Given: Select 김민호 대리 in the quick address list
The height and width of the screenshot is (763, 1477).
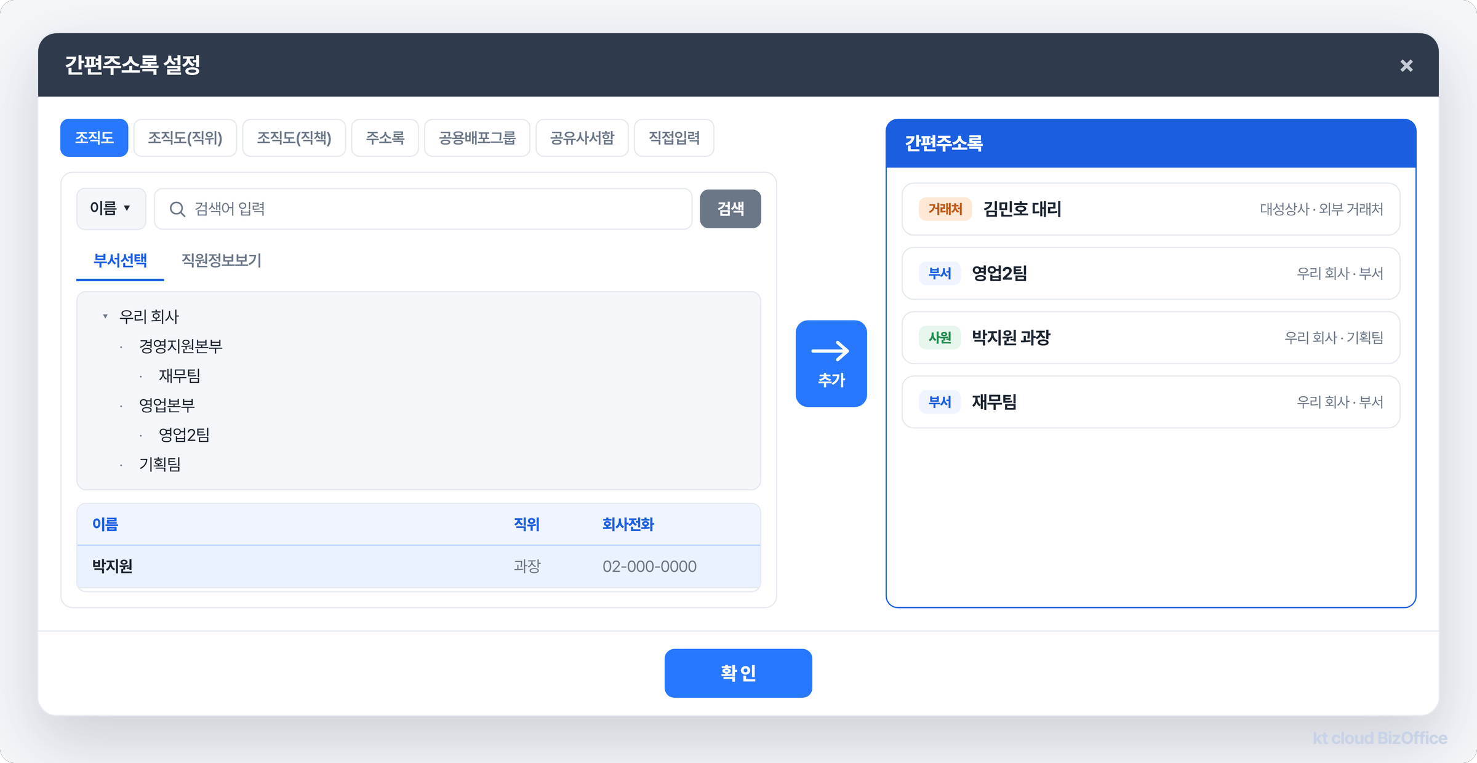Looking at the screenshot, I should tap(1151, 209).
